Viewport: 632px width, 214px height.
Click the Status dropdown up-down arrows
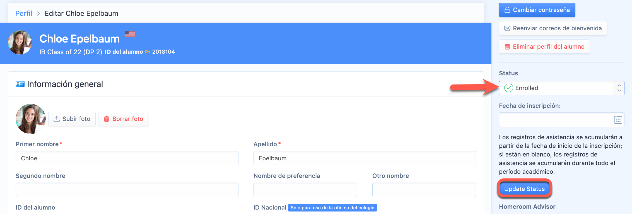pos(619,88)
